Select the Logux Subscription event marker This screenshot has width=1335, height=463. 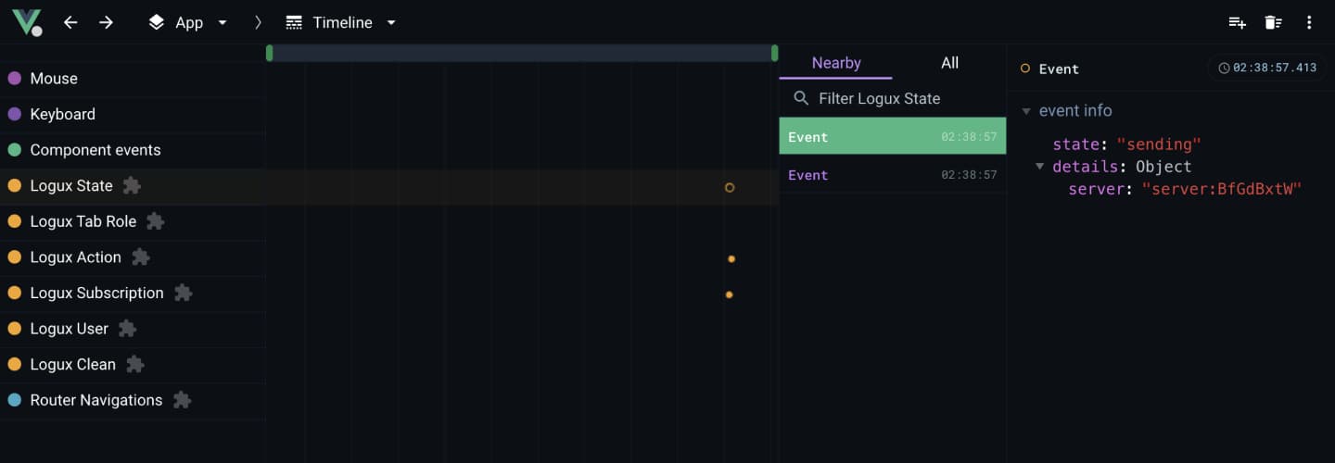click(x=729, y=294)
